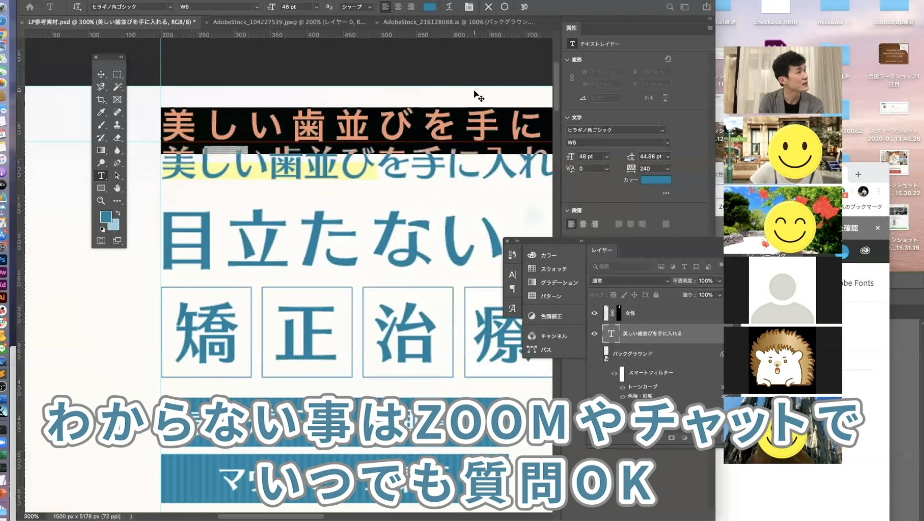Open the blend mode dropdown showing 通常
Viewport: 924px width, 521px height.
point(630,281)
